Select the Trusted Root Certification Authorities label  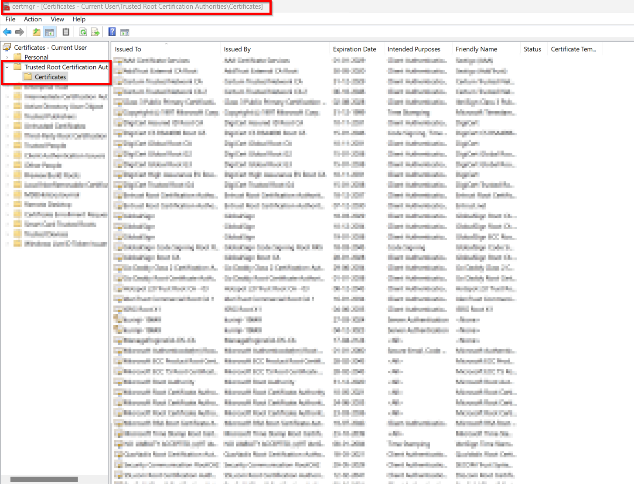pos(66,67)
